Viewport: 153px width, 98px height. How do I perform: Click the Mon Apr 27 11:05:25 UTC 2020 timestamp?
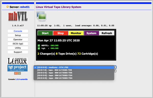58,41
